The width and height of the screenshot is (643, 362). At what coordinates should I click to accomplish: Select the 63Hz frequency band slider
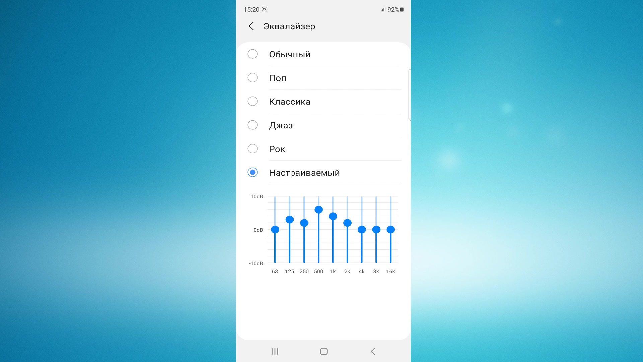coord(275,229)
